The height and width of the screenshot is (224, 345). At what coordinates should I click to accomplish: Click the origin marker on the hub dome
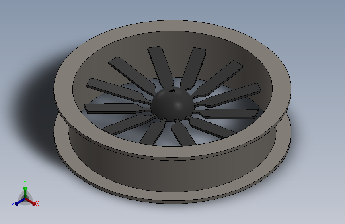click(172, 90)
